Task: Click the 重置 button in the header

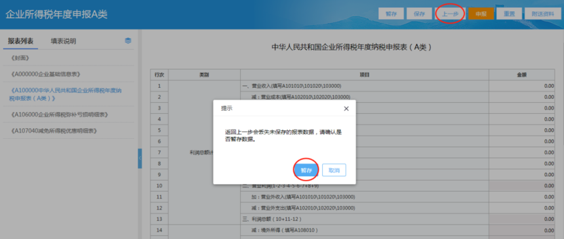Action: click(509, 14)
